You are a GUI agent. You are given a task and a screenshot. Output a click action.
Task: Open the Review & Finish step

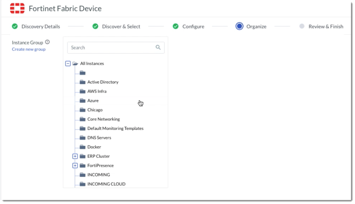326,26
